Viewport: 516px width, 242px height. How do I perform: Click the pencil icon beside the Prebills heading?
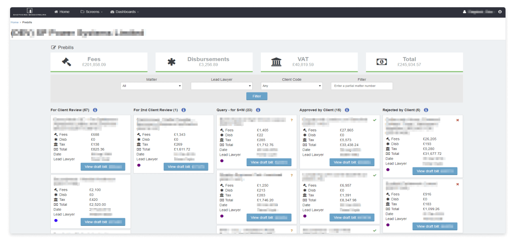[54, 47]
